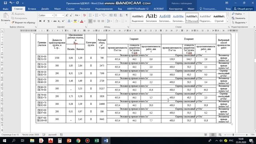Open Google Chrome from the taskbar
This screenshot has height=144, width=256.
pos(78,140)
